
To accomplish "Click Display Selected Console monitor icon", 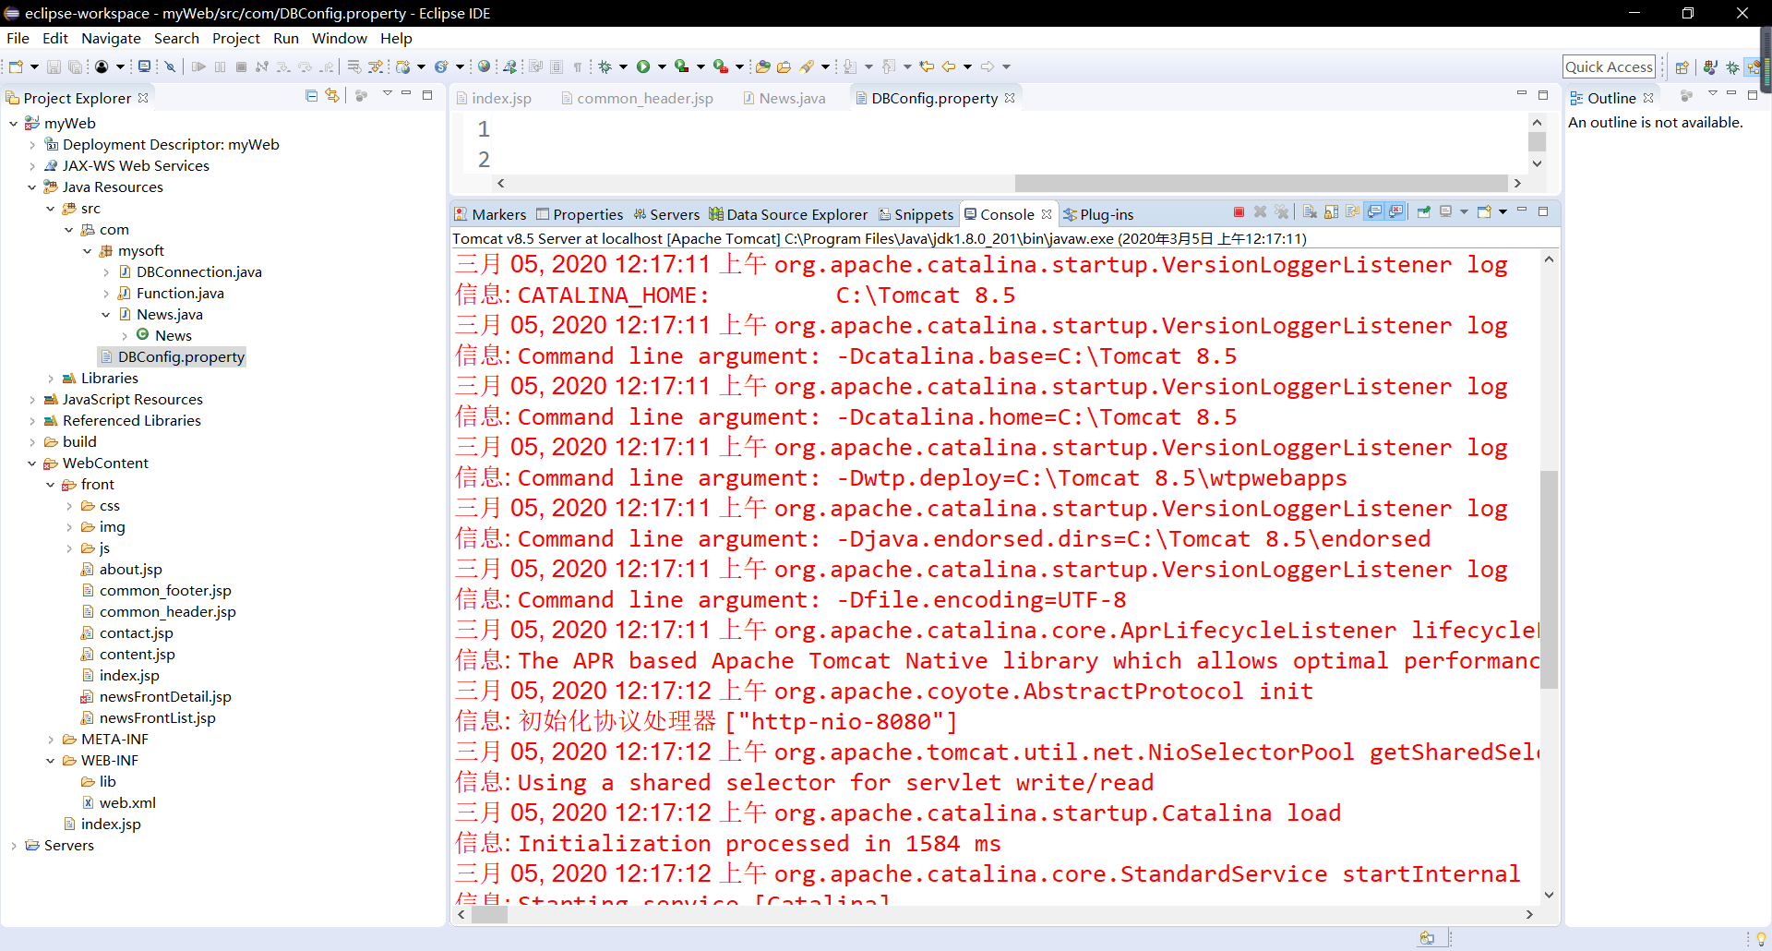I will 1445,212.
